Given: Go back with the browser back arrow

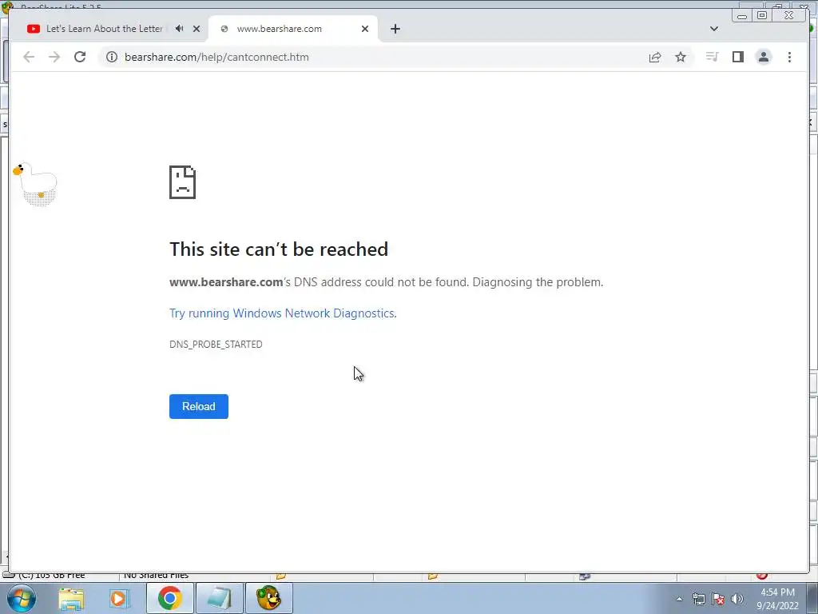Looking at the screenshot, I should [29, 57].
